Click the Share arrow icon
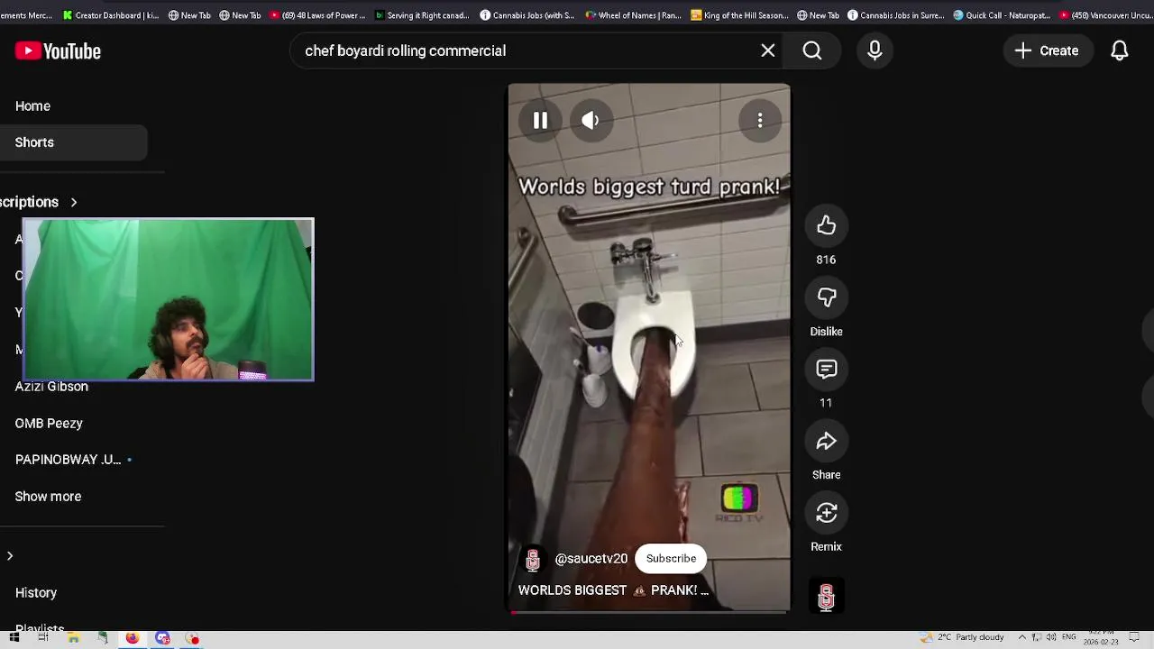The height and width of the screenshot is (649, 1154). pyautogui.click(x=826, y=442)
